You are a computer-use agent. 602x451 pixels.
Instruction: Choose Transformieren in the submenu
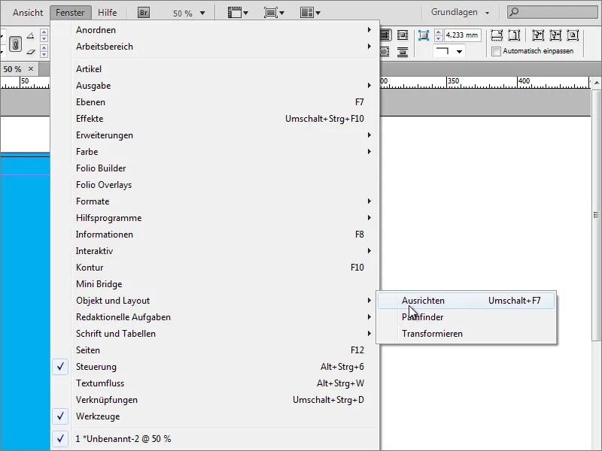(466, 334)
